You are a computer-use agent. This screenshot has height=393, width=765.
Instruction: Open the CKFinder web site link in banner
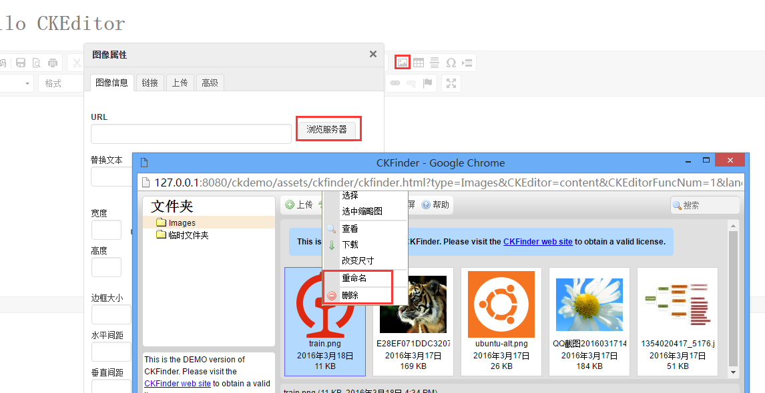(537, 242)
